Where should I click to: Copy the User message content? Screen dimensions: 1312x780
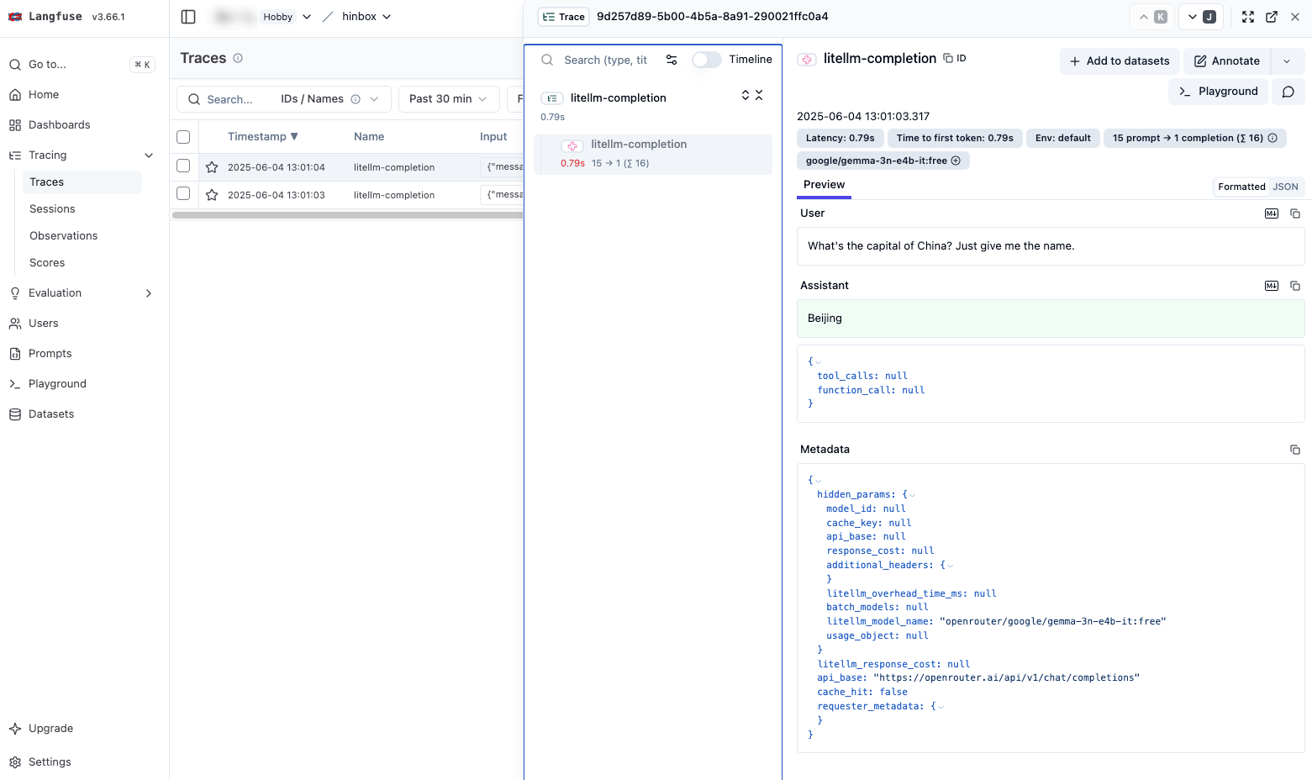pos(1295,213)
